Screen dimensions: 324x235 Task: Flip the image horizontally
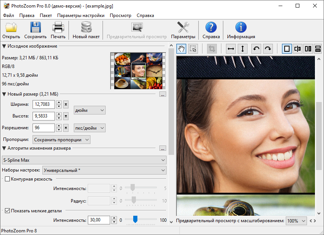pos(231,49)
